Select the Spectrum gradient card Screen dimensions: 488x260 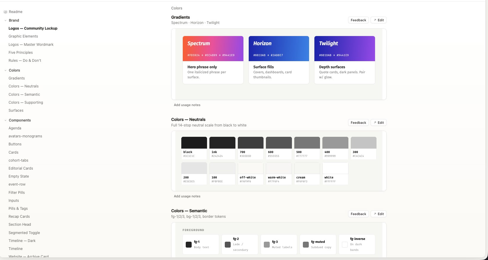click(x=213, y=60)
